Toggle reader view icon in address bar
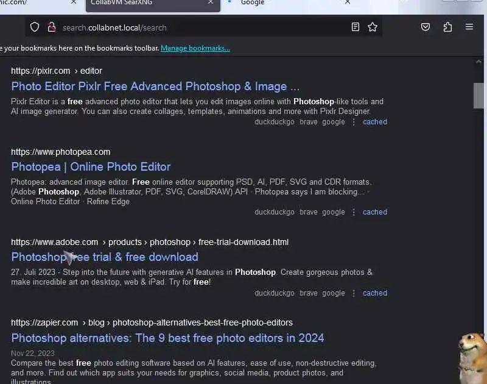This screenshot has width=487, height=384. pyautogui.click(x=356, y=27)
